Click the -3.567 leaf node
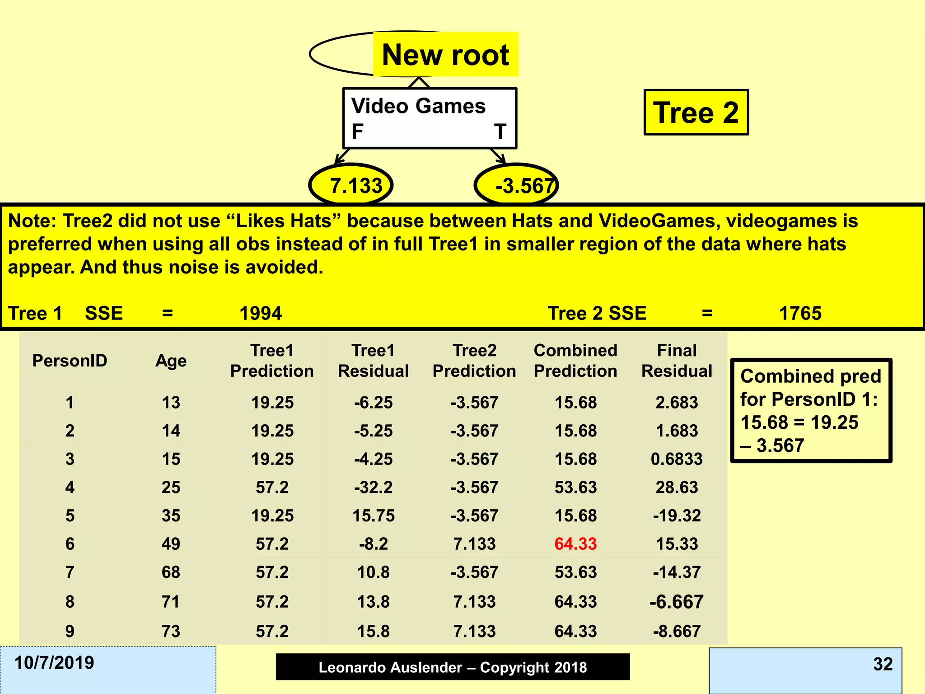 516,185
